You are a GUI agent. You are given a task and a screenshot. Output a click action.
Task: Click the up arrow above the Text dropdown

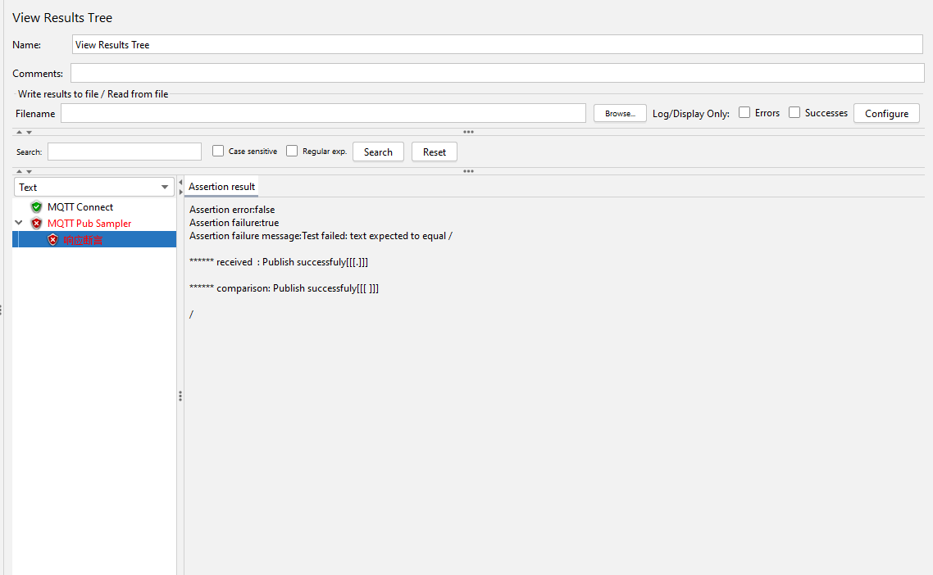tap(19, 171)
